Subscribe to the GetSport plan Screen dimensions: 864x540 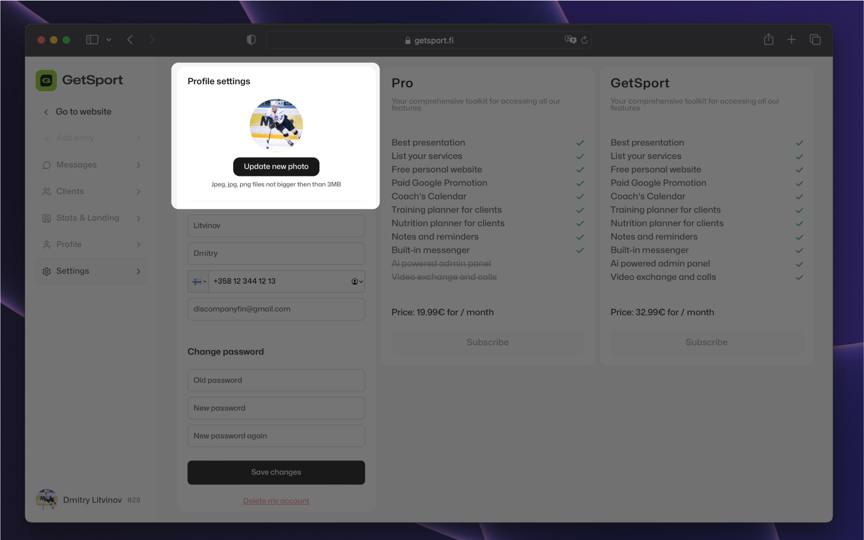[707, 343]
